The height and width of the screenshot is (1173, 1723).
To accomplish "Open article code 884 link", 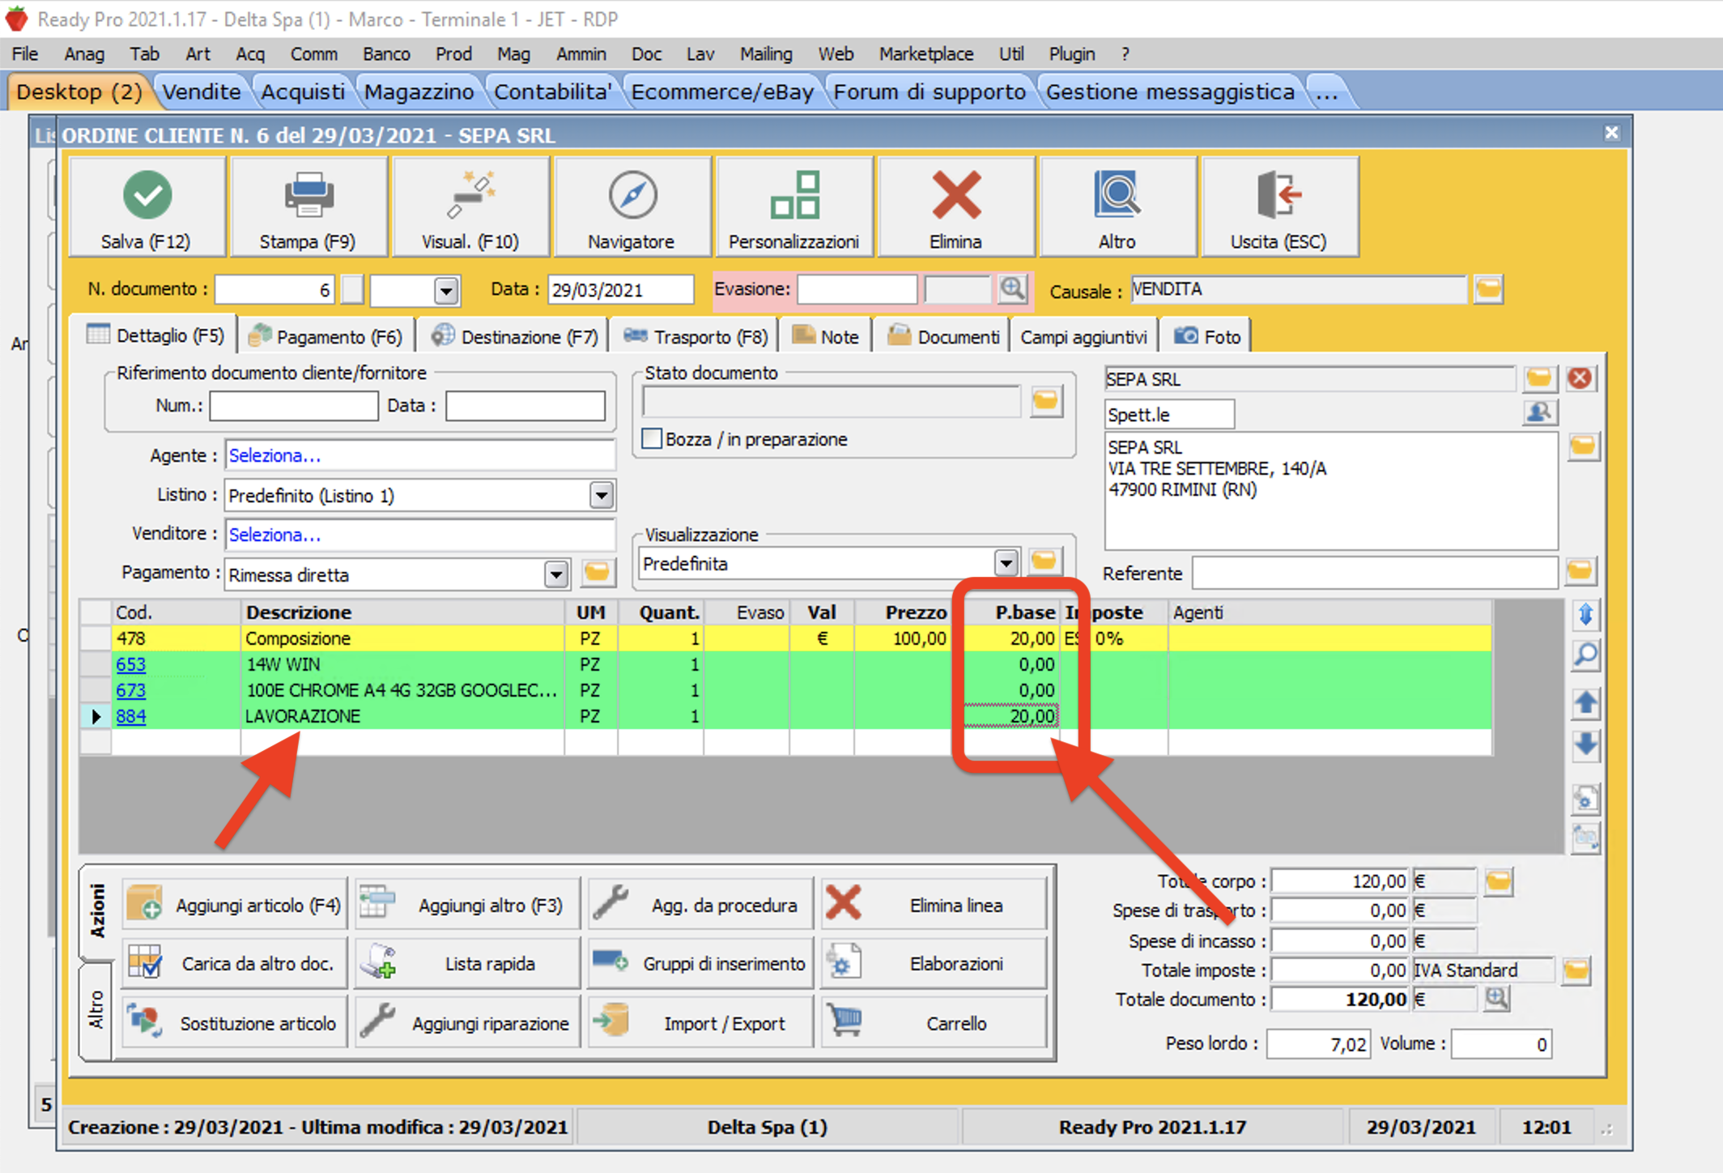I will click(x=130, y=716).
